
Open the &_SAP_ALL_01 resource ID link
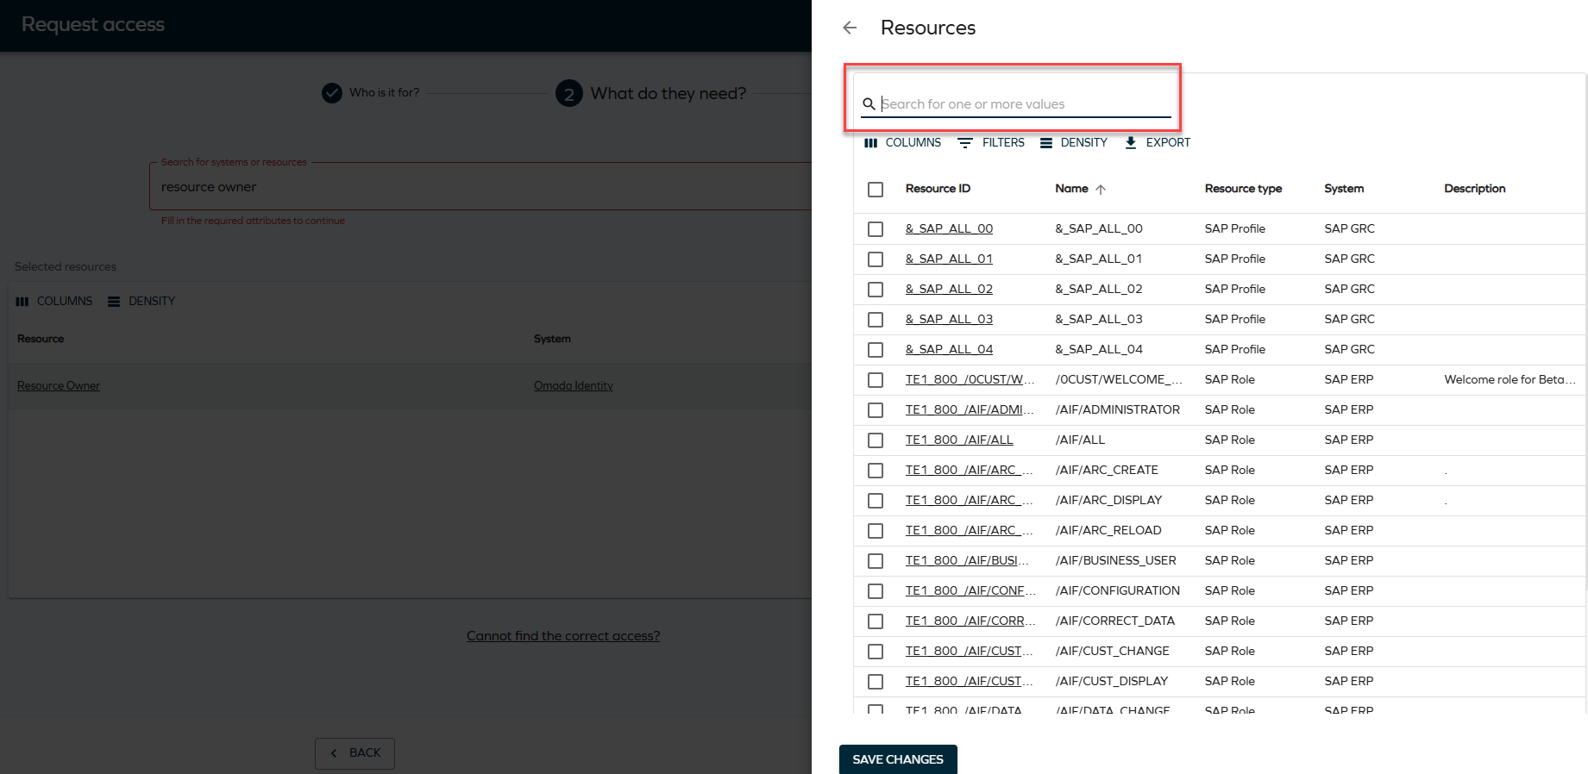click(x=949, y=259)
